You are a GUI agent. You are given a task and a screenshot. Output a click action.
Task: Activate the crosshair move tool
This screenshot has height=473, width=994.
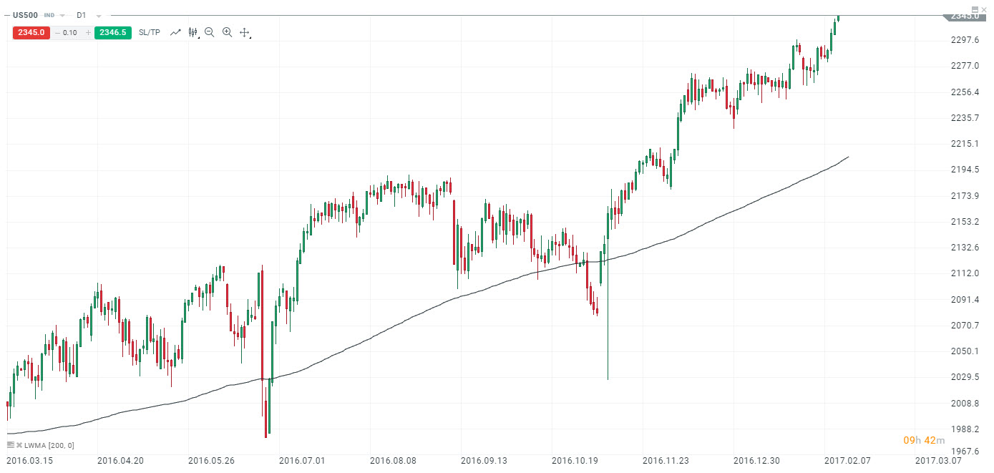tap(244, 32)
